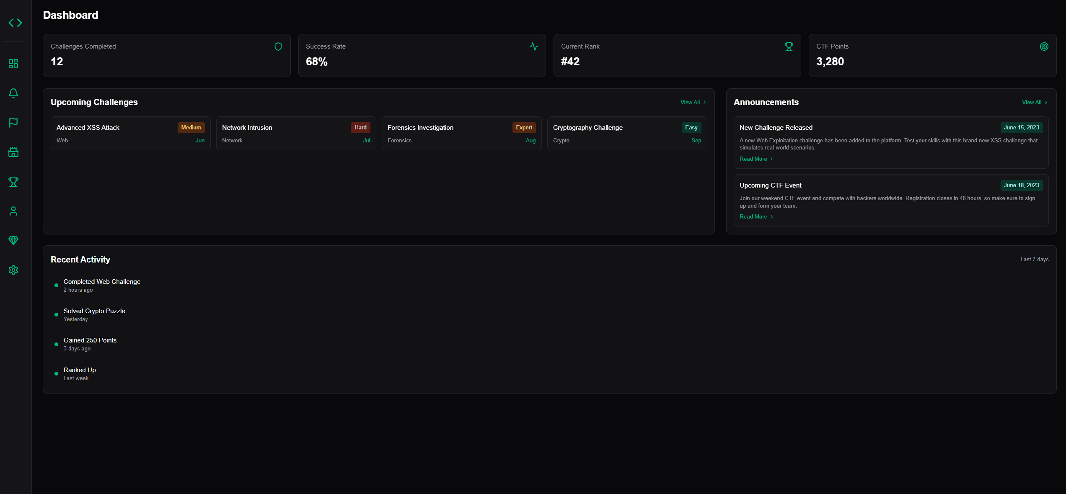Screen dimensions: 1066x494
Task: Open the gem icon in sidebar
Action: point(13,240)
